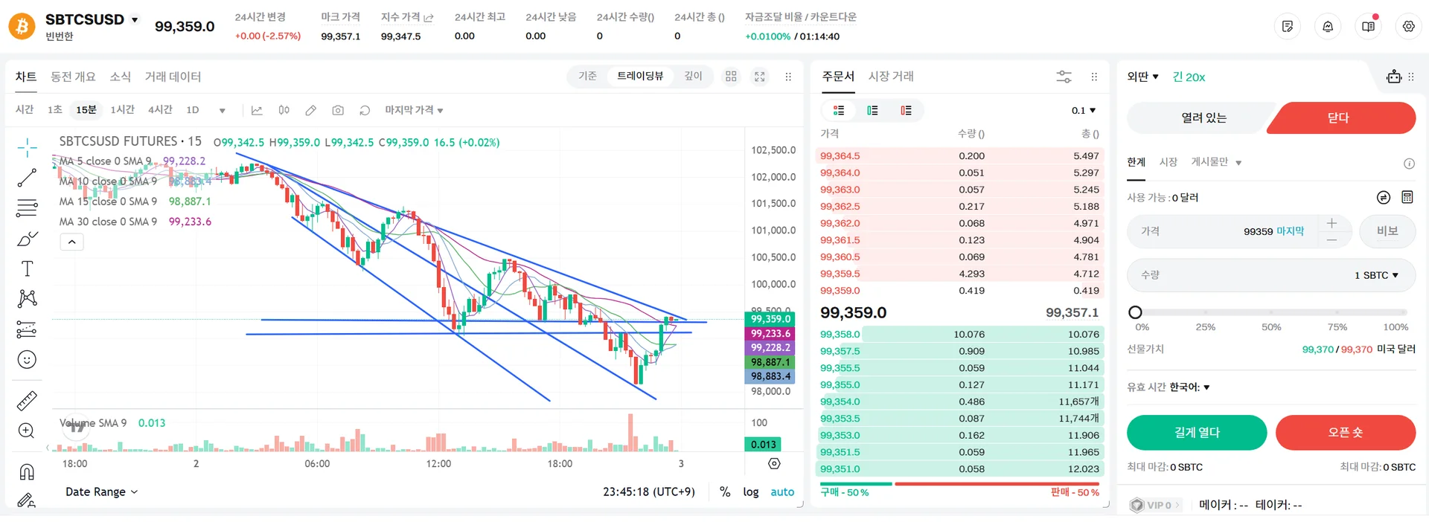The height and width of the screenshot is (522, 1429).
Task: Click the red 오픈 숏 button
Action: tap(1345, 432)
